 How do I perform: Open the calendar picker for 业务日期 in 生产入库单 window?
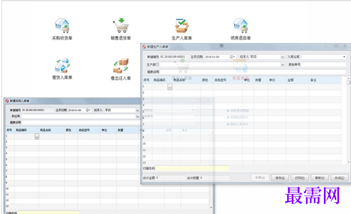232,57
